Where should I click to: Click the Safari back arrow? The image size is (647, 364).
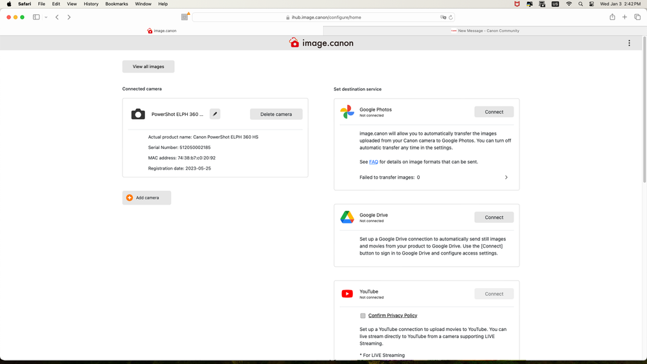click(57, 17)
